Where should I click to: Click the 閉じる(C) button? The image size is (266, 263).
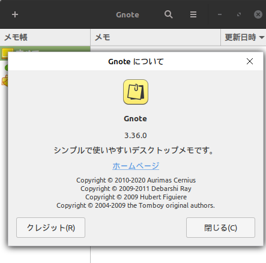[x=220, y=228]
